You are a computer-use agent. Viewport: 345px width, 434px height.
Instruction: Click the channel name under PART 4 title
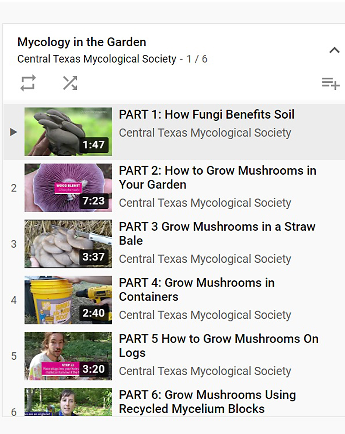tap(205, 315)
